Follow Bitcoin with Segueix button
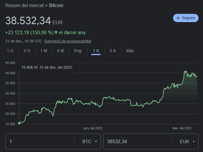The image size is (203, 152). coord(186,18)
